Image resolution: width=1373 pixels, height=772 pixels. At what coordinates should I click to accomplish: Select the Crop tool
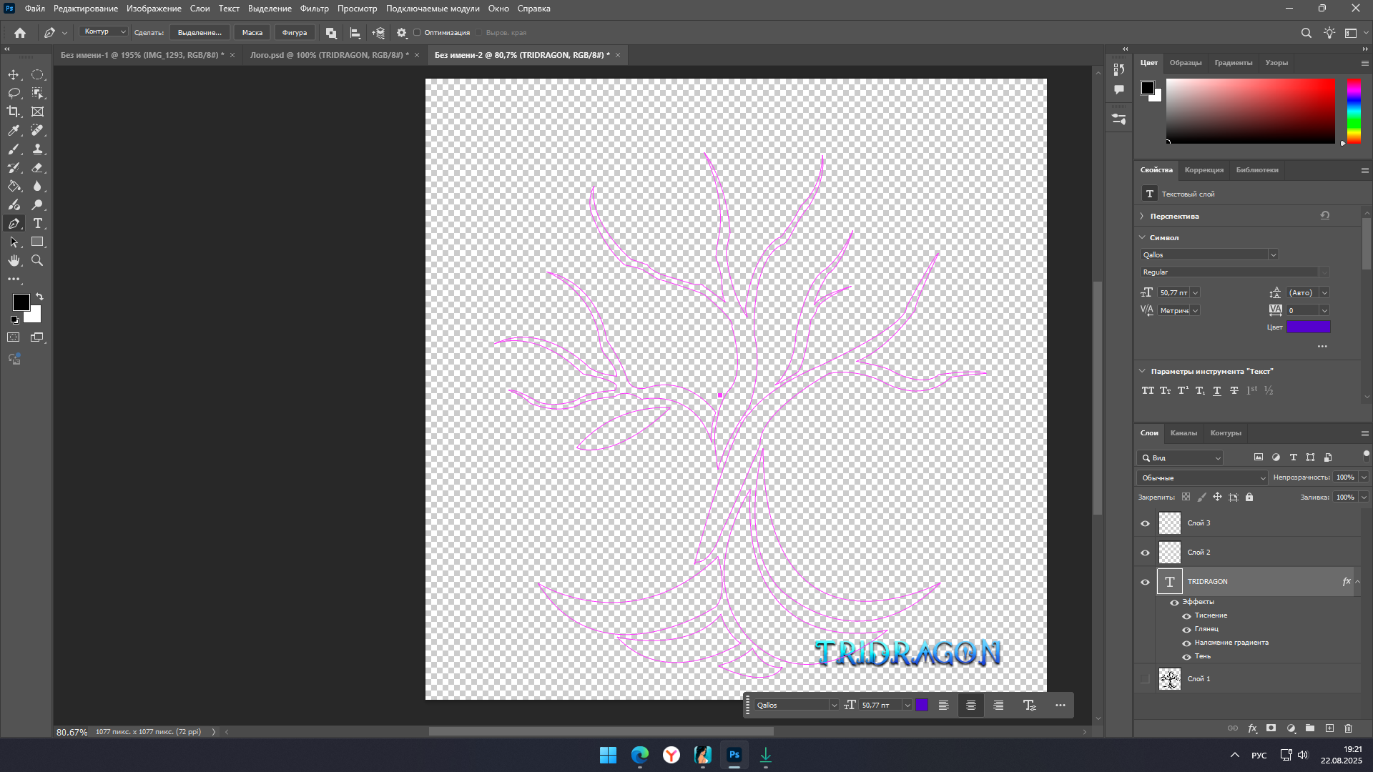(x=14, y=112)
